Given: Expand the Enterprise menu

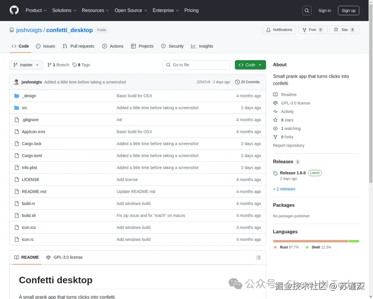Looking at the screenshot, I should [165, 10].
